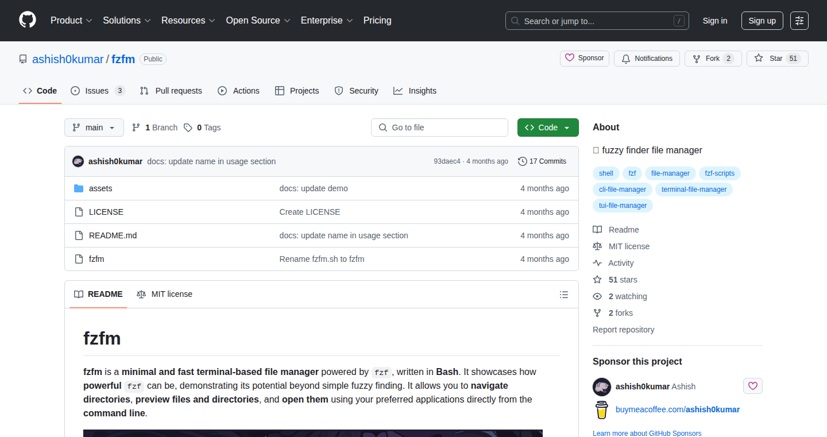Image resolution: width=827 pixels, height=437 pixels.
Task: Open README.md file
Action: click(113, 235)
